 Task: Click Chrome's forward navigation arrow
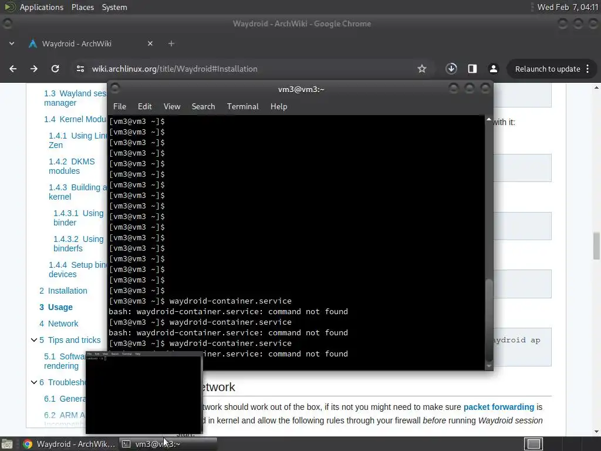[34, 69]
